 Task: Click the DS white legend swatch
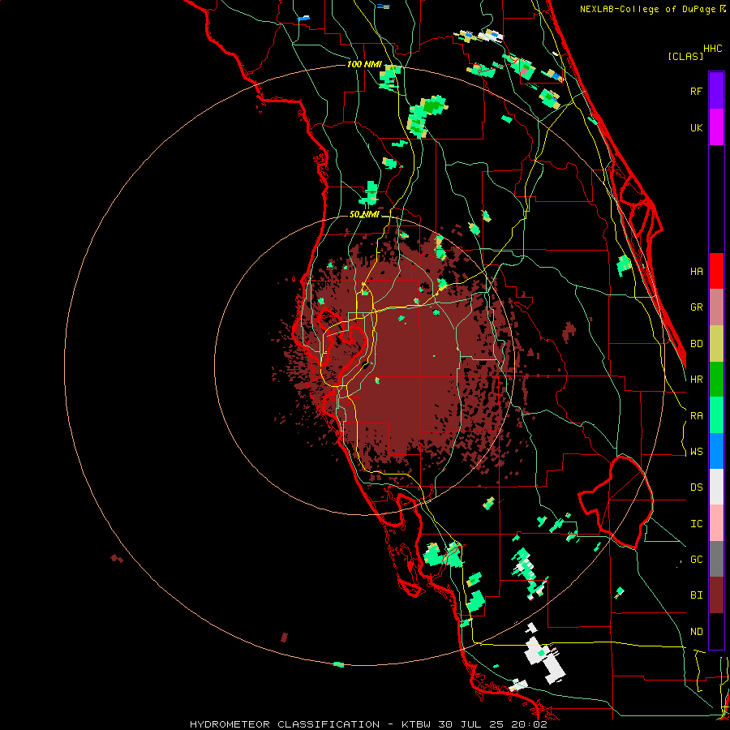[x=716, y=487]
